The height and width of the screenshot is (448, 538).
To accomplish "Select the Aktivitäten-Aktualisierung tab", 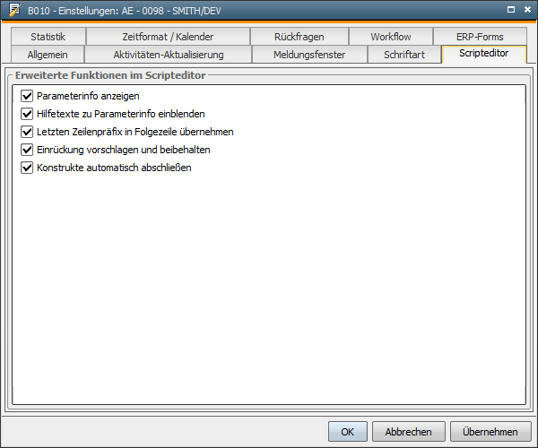I will pyautogui.click(x=168, y=55).
